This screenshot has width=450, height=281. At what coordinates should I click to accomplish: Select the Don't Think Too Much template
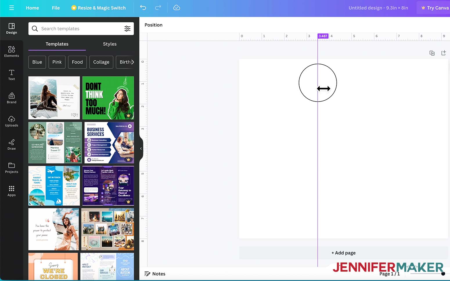[108, 98]
